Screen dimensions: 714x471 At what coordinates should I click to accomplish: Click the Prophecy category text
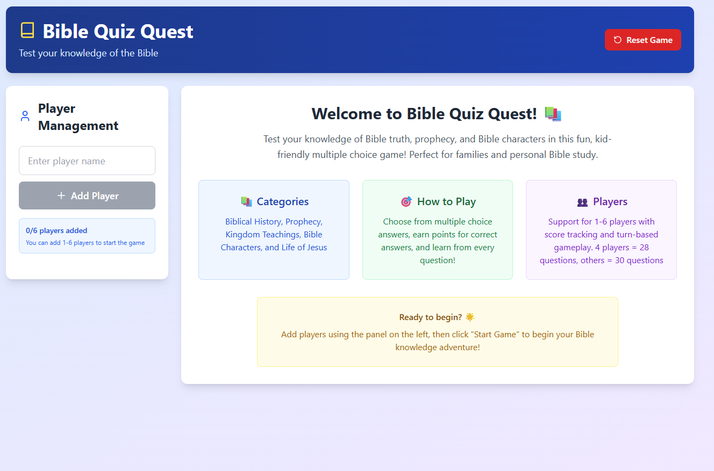pos(304,221)
